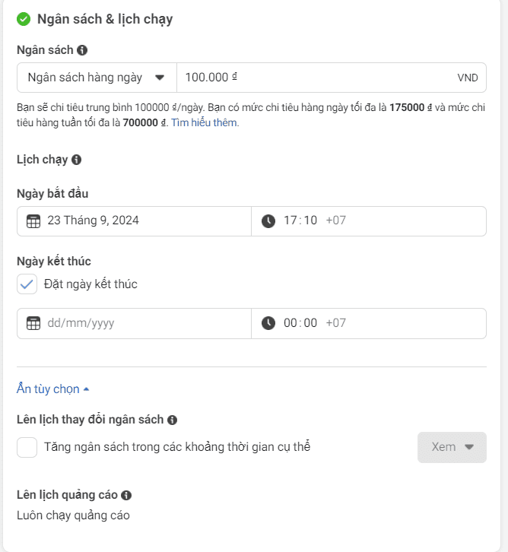
Task: Click the info icon beside Ngân sách
Action: click(82, 50)
